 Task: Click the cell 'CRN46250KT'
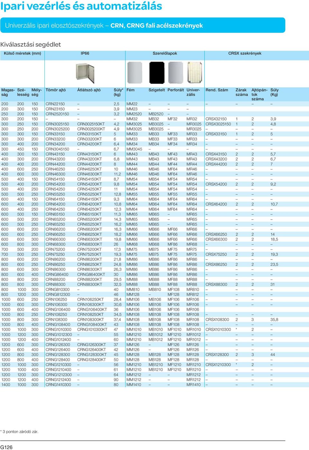tap(89, 169)
